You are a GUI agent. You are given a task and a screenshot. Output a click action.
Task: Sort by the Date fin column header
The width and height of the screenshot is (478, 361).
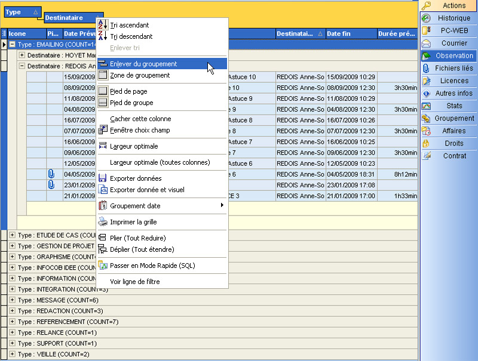[350, 34]
